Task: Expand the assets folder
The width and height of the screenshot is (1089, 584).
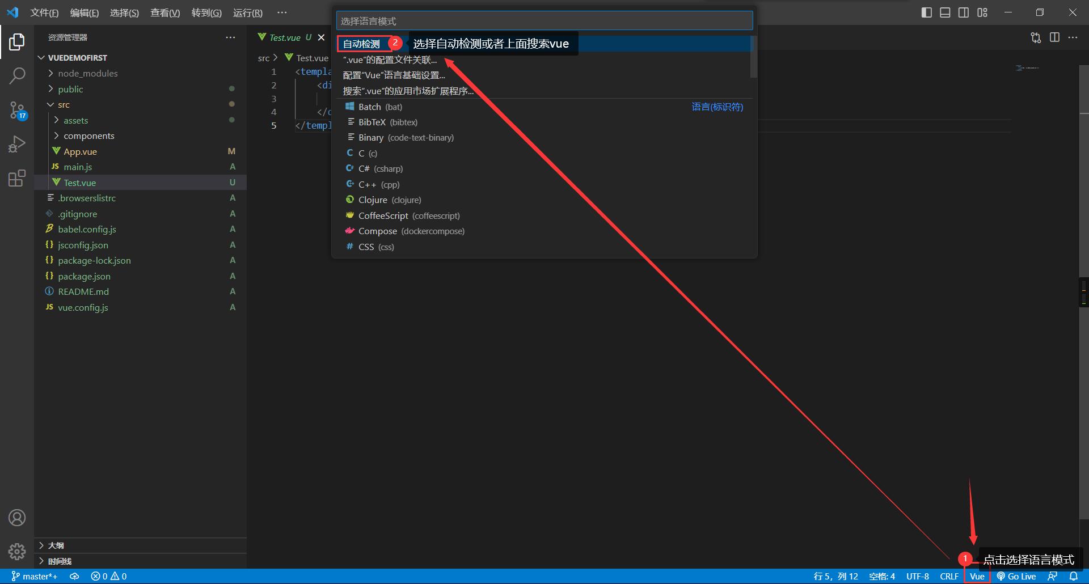Action: (141, 120)
